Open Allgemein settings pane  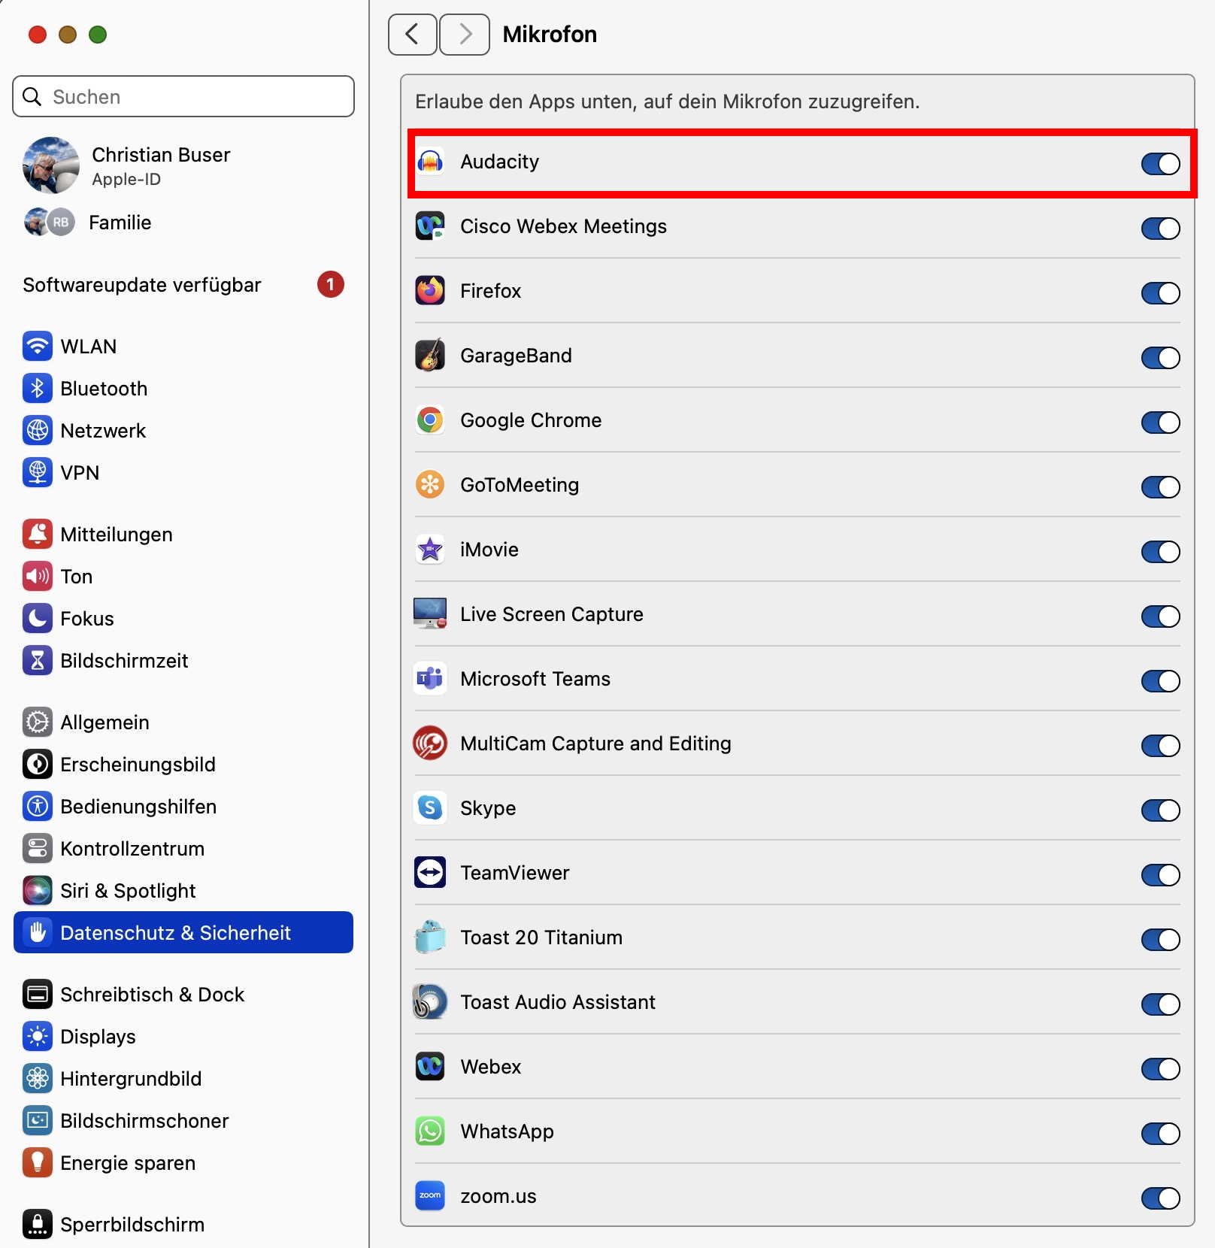183,722
